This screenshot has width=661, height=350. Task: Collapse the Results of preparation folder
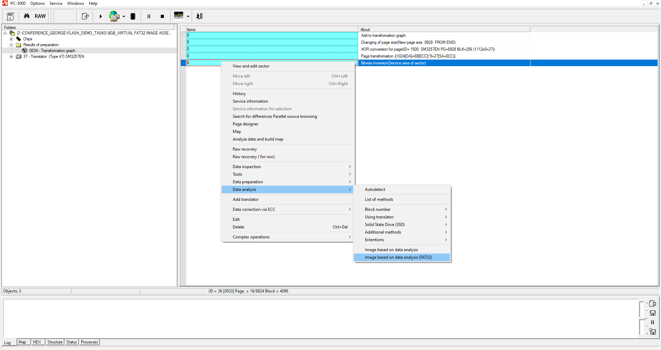tap(11, 45)
